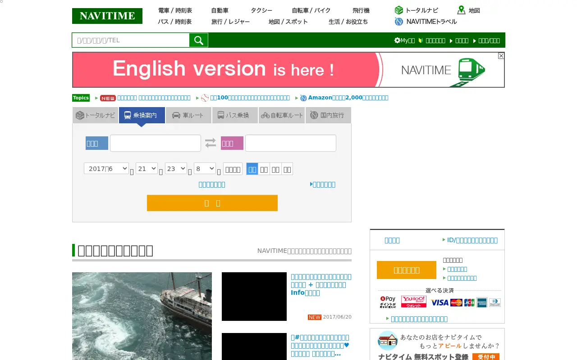Open the hour dropdown showing 23
The height and width of the screenshot is (360, 577).
(176, 169)
